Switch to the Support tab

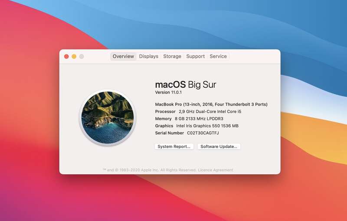(x=196, y=57)
